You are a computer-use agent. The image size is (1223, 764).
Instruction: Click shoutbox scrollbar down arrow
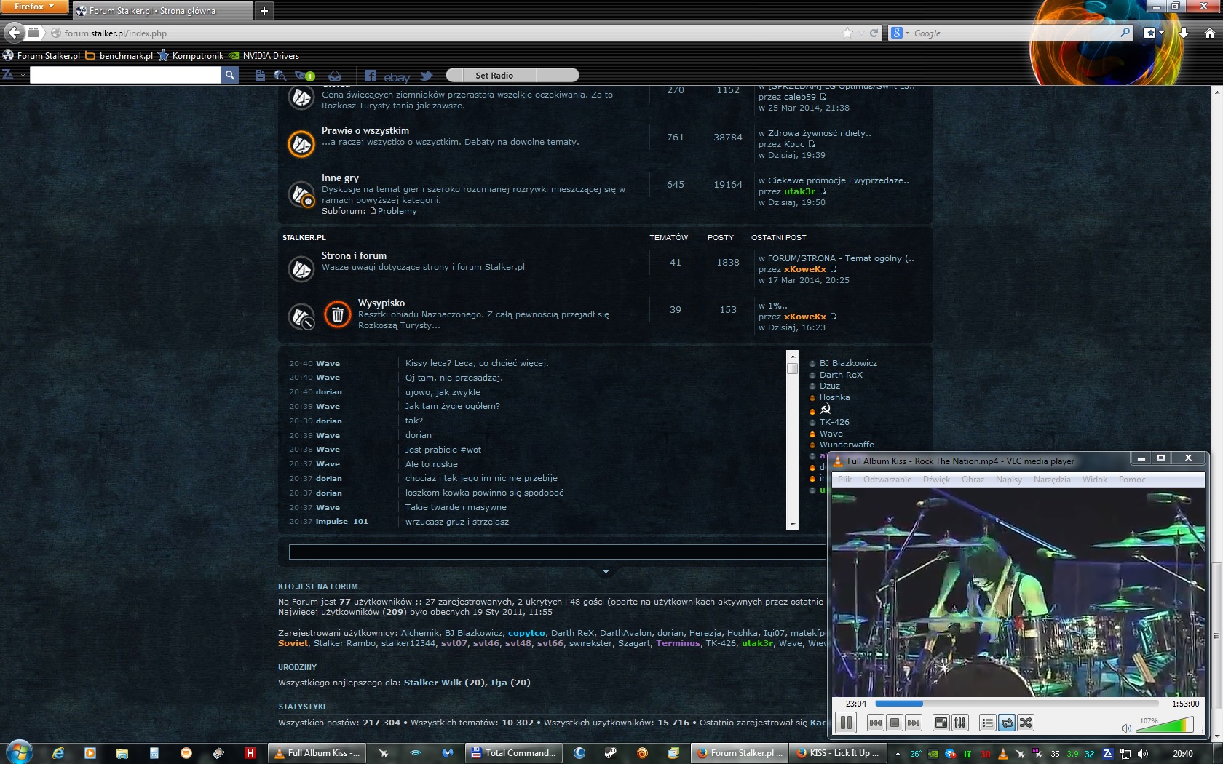[793, 525]
